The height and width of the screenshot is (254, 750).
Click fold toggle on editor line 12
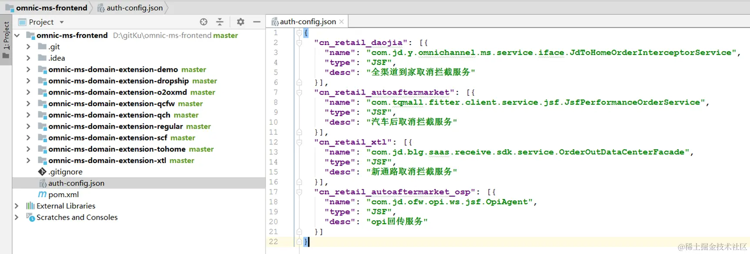pyautogui.click(x=299, y=142)
